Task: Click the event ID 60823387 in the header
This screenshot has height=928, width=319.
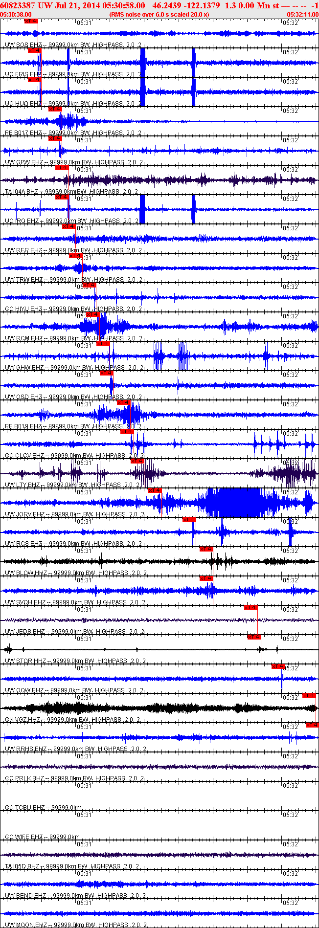Action: 19,5
